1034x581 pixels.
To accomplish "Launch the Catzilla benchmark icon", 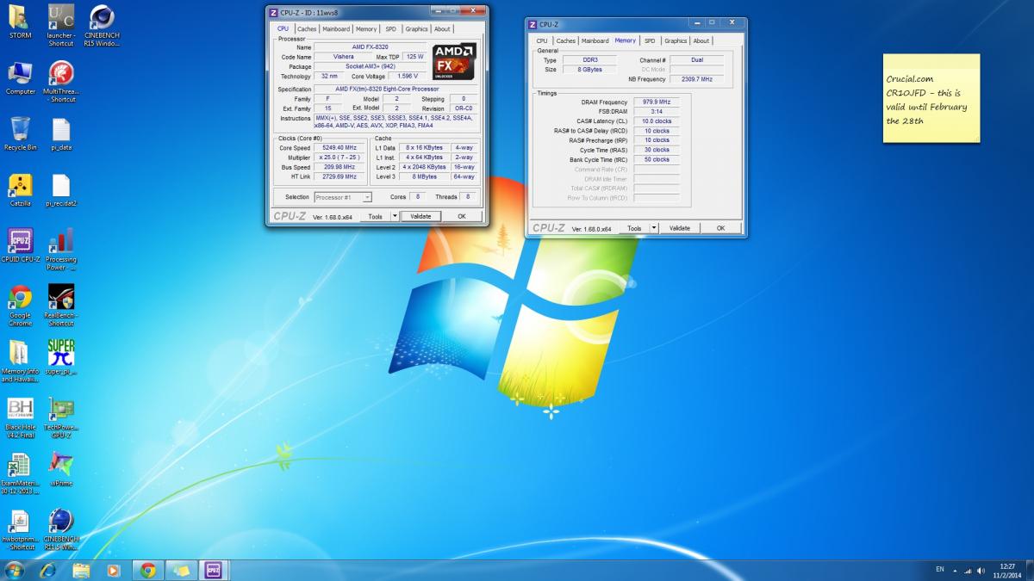I will pyautogui.click(x=20, y=189).
